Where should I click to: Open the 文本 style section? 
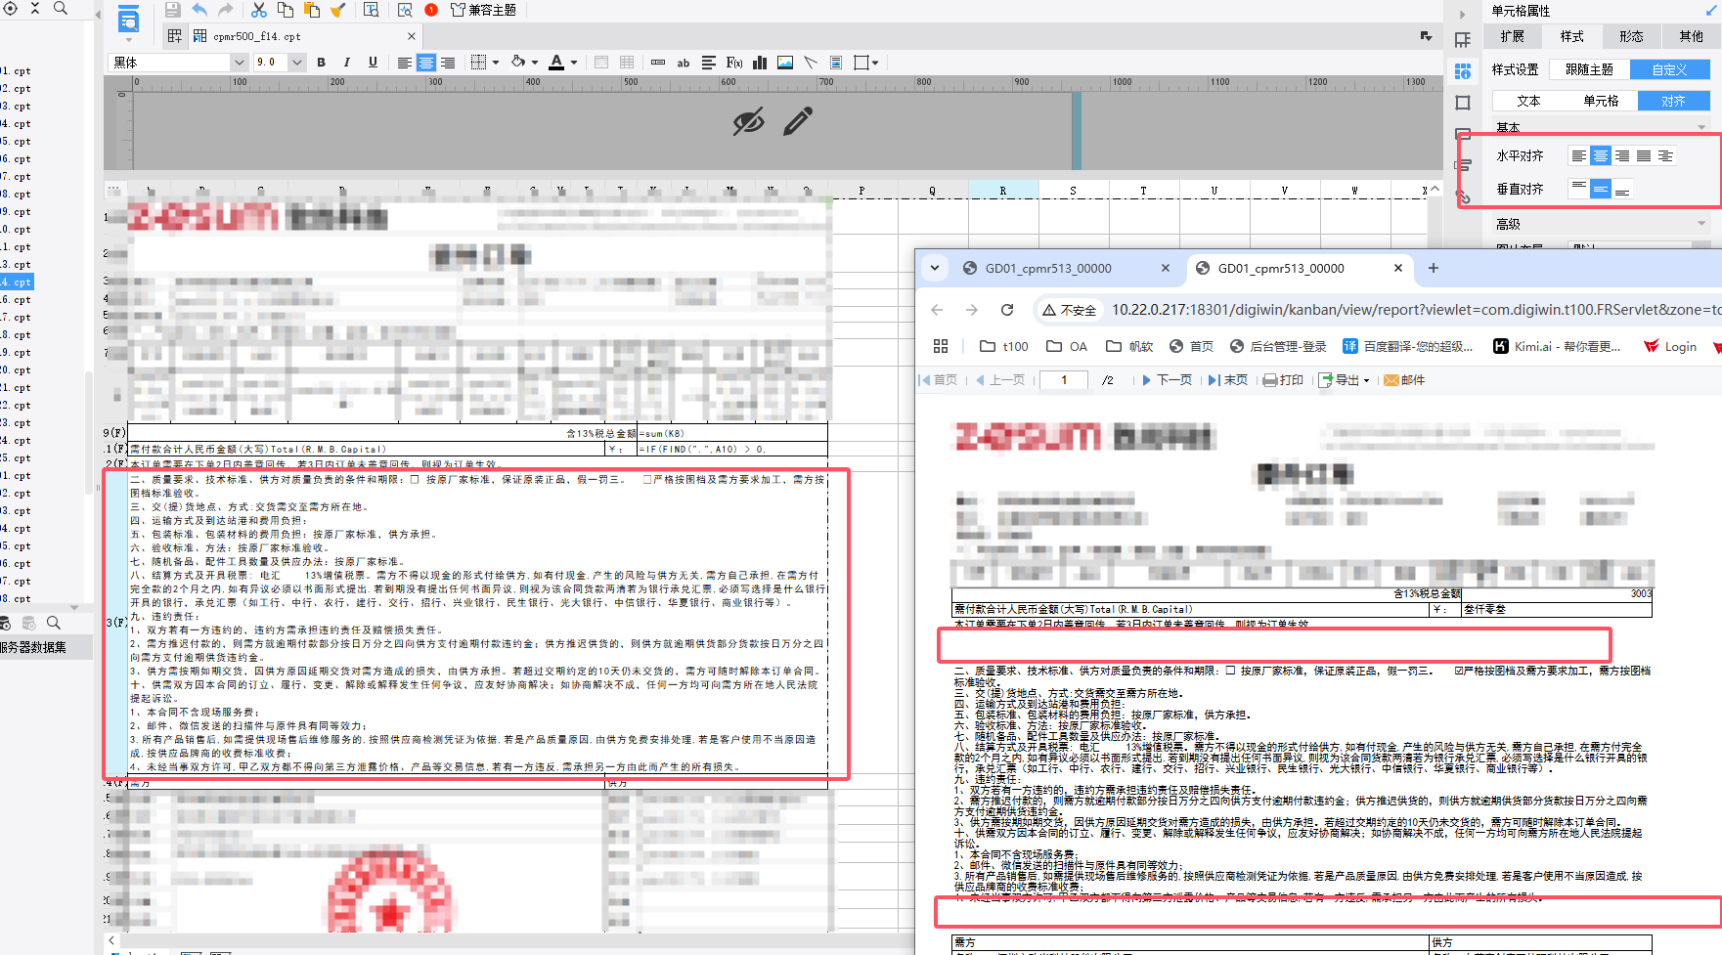click(1528, 101)
